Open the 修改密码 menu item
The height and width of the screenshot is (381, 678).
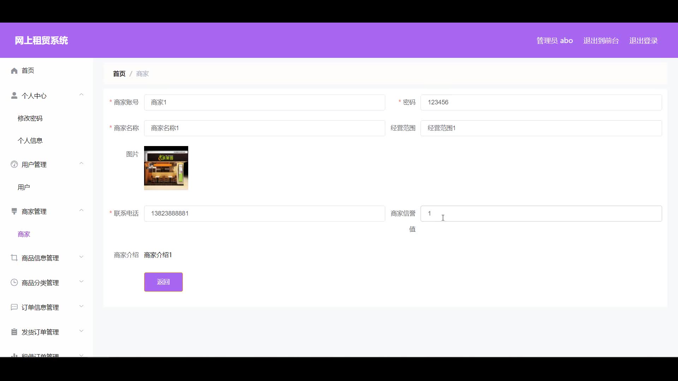30,119
